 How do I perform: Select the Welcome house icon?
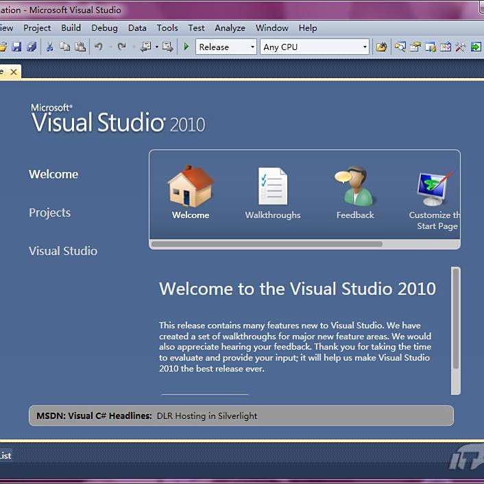[191, 186]
